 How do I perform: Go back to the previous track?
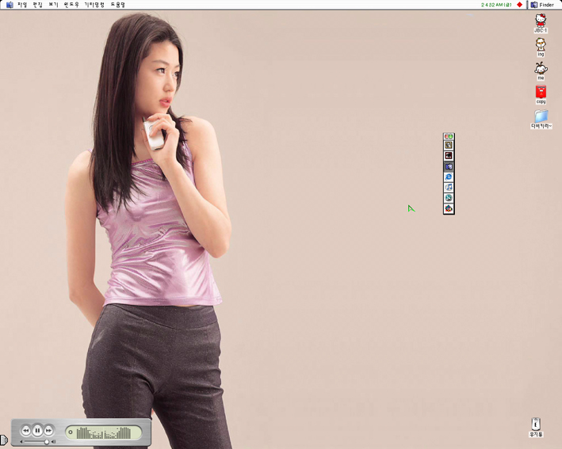(25, 430)
